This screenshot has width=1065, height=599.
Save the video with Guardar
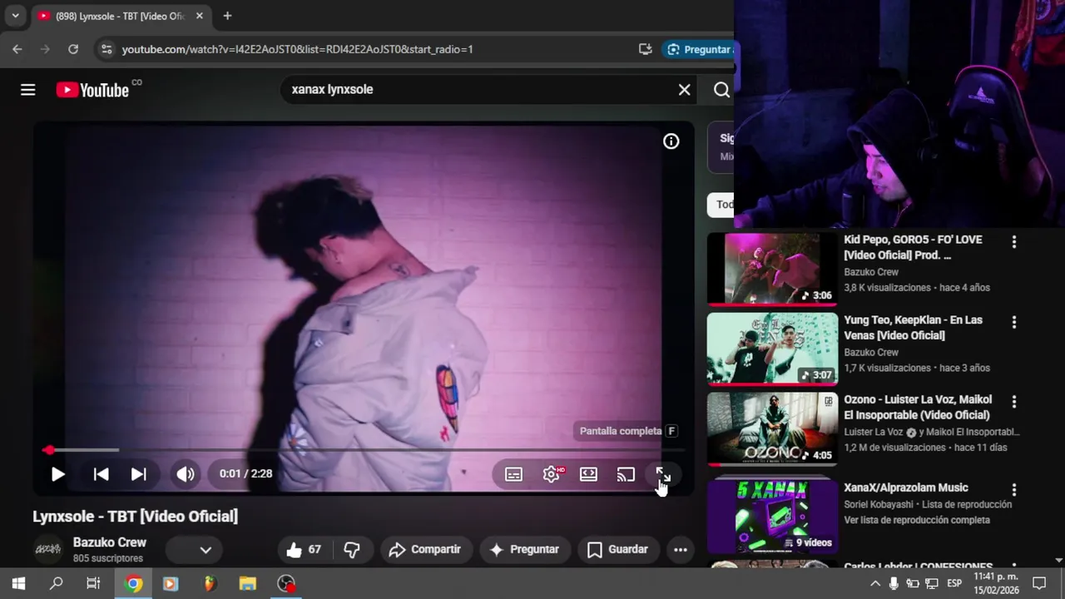618,549
